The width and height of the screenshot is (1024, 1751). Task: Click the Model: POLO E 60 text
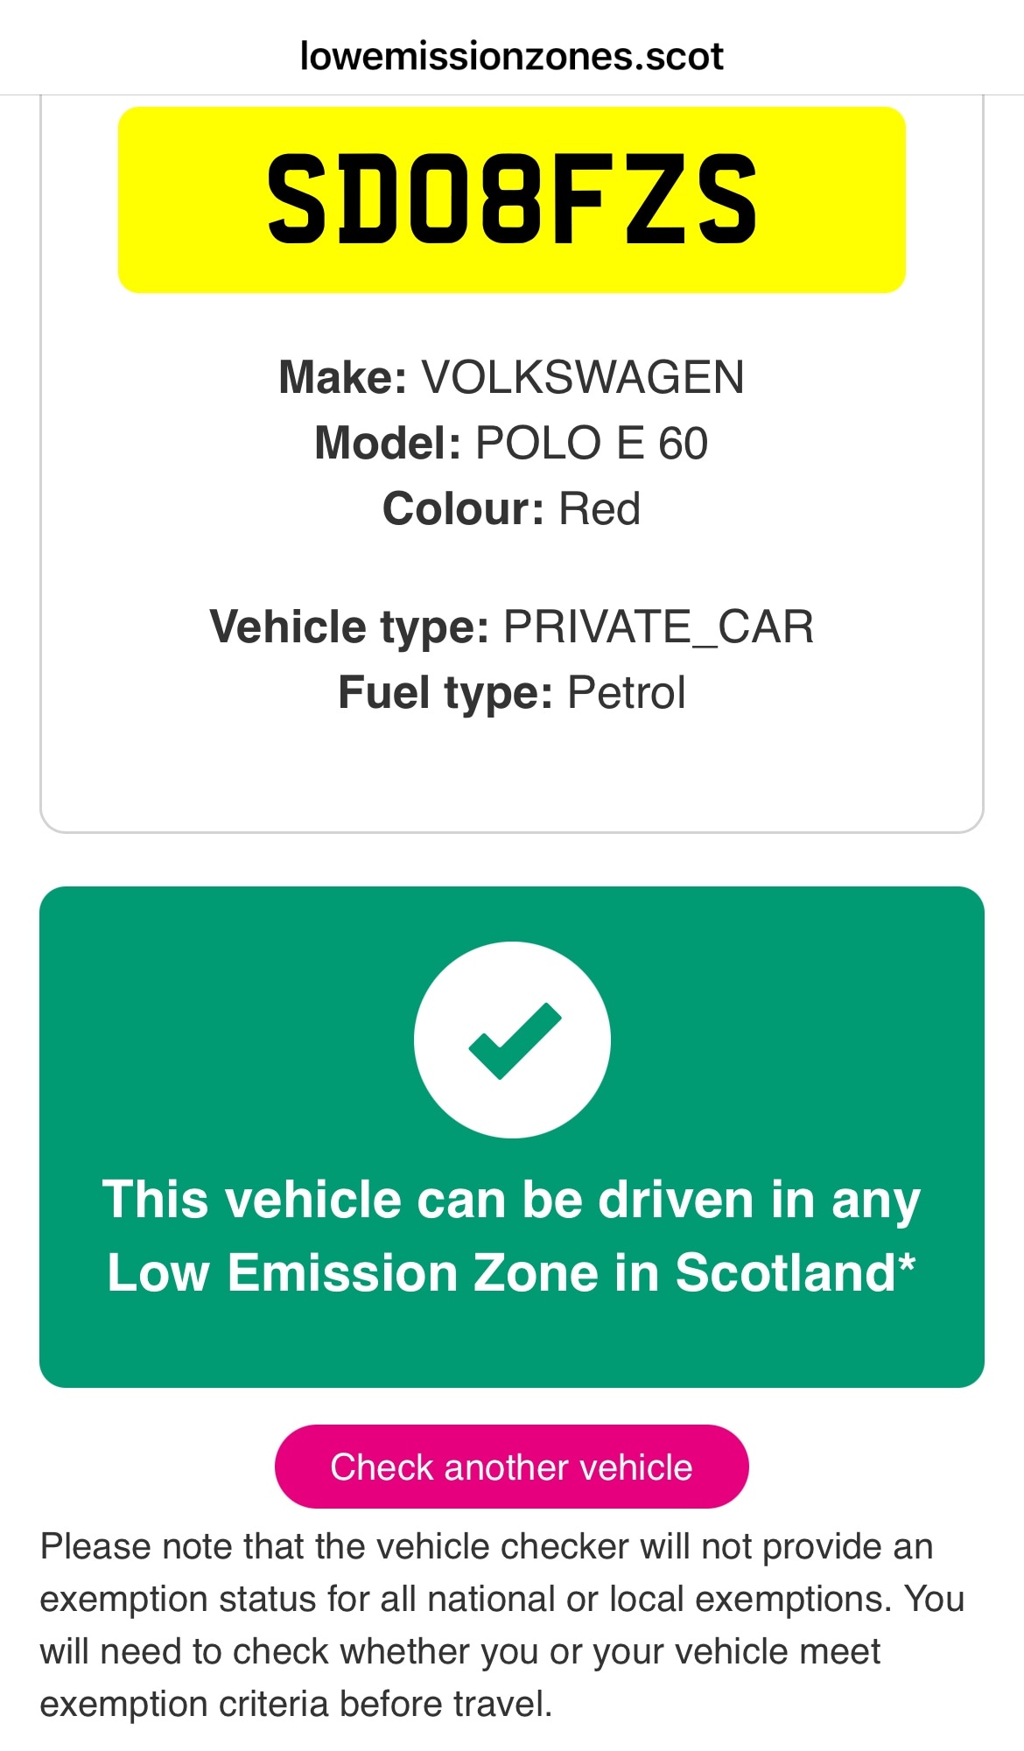[512, 443]
